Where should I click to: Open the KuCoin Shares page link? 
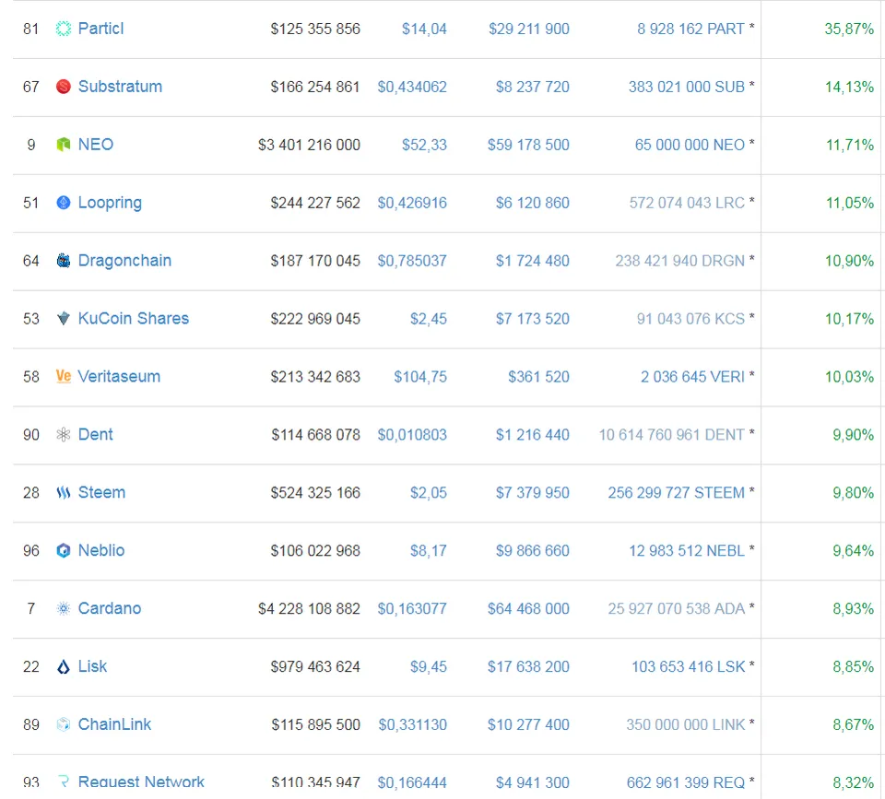pyautogui.click(x=133, y=319)
